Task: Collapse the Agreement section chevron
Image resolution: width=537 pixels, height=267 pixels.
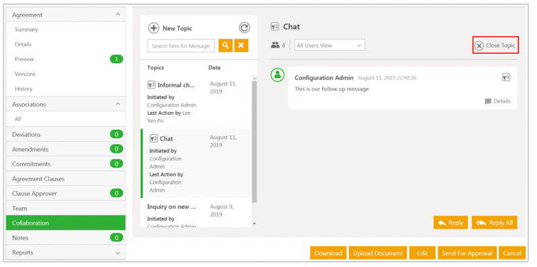Action: 118,14
